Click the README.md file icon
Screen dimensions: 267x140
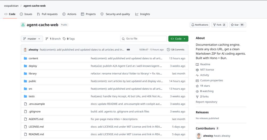(25, 134)
